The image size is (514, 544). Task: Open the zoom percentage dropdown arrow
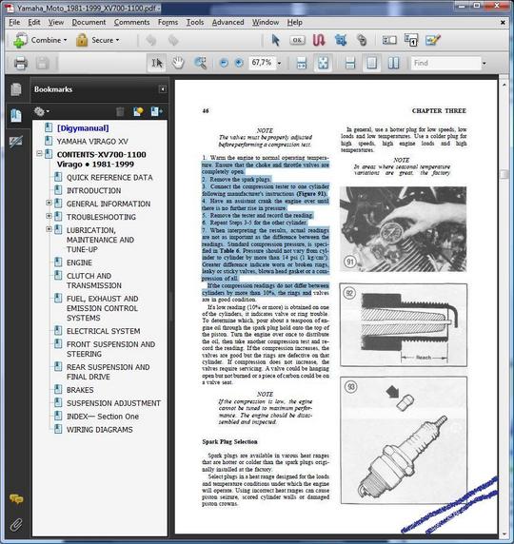[x=279, y=64]
